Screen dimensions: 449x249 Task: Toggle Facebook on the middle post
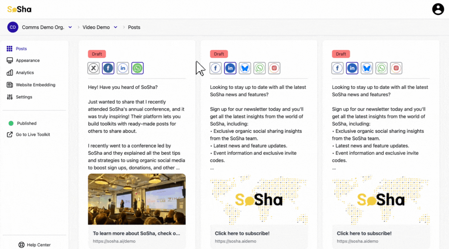point(215,68)
